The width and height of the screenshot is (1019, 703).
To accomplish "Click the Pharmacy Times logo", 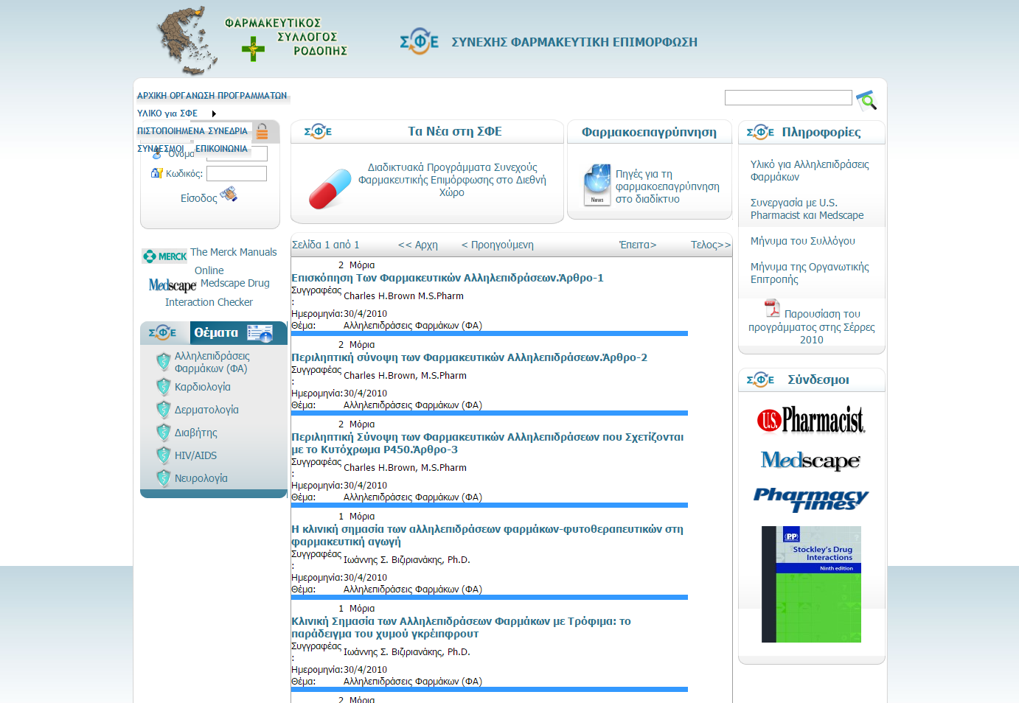I will 811,500.
